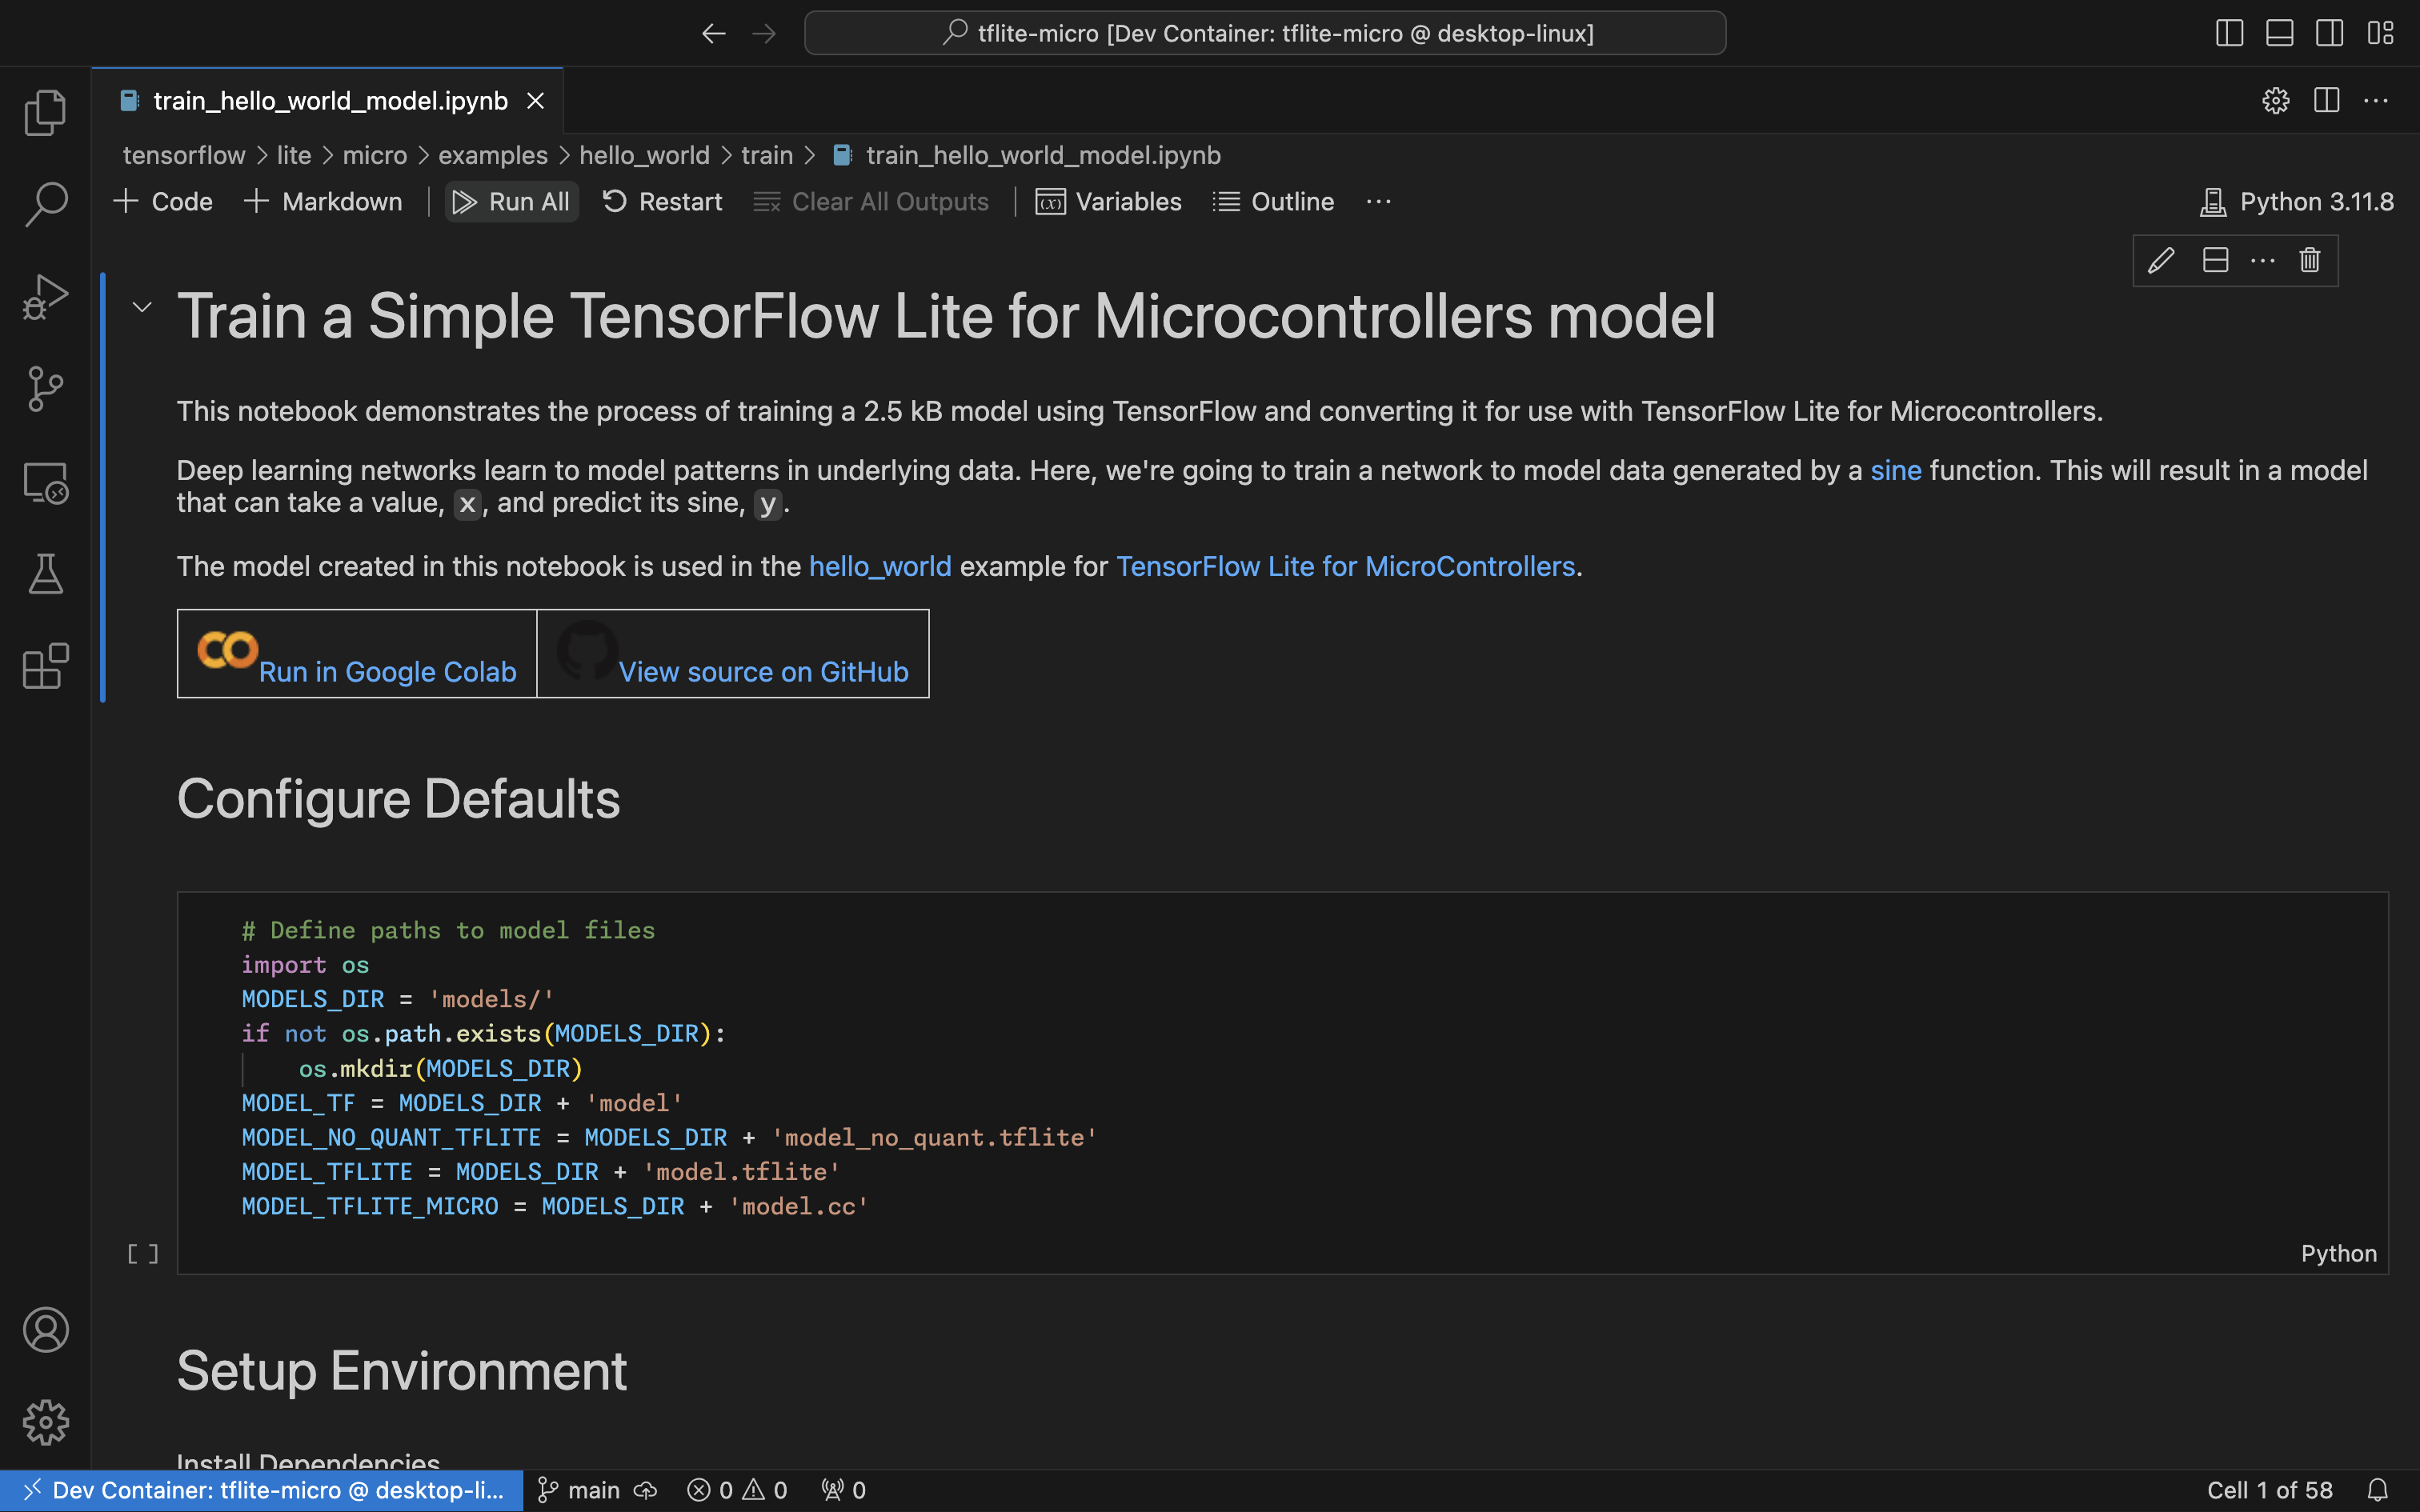
Task: Open notebook settings gear in editor title
Action: tap(2276, 101)
